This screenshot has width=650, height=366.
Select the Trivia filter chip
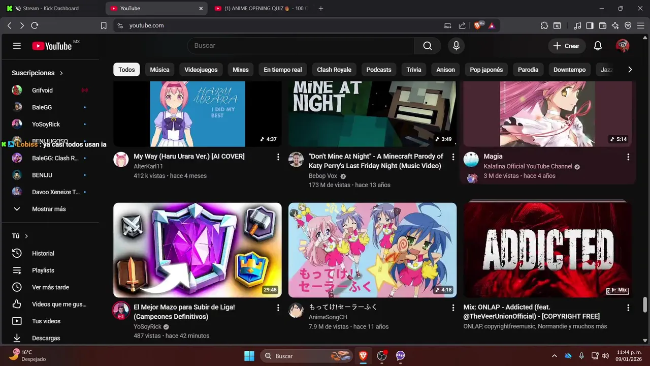coord(414,70)
